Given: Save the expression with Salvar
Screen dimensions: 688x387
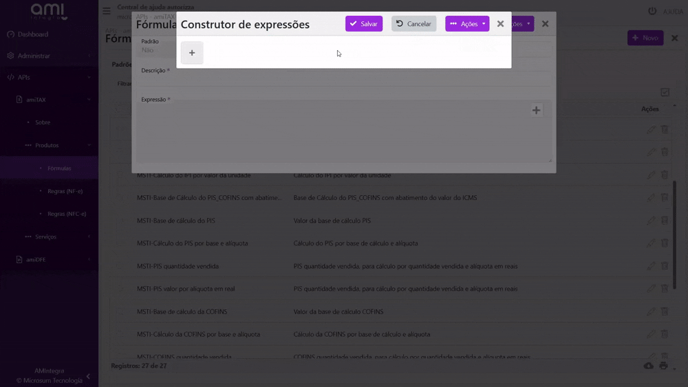Looking at the screenshot, I should tap(364, 23).
